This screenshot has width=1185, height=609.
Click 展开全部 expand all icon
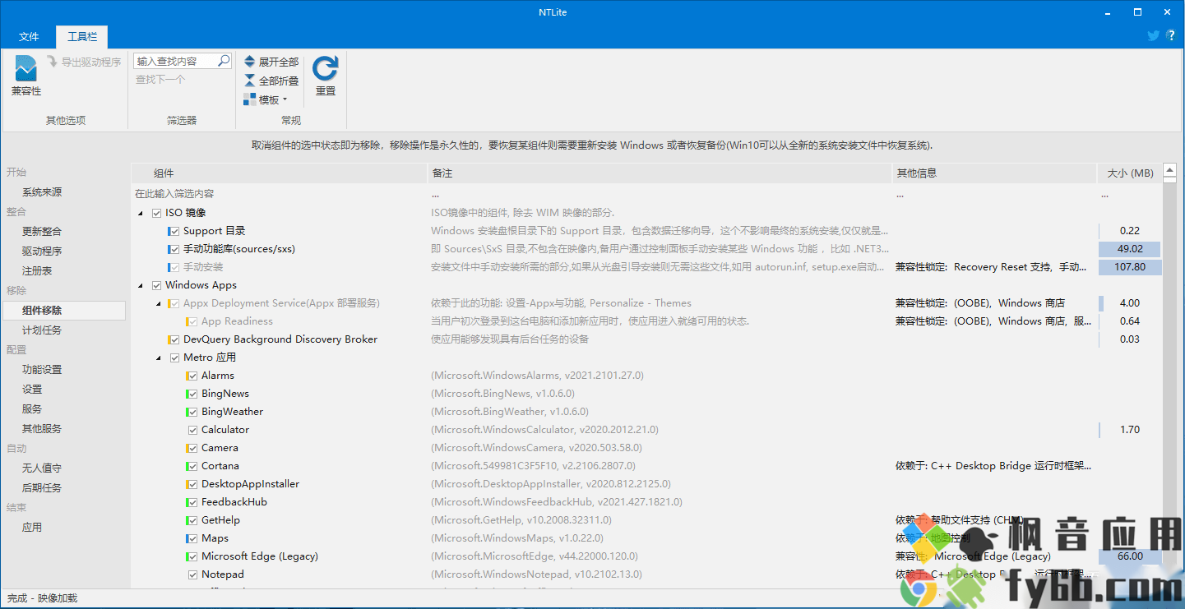pos(250,62)
